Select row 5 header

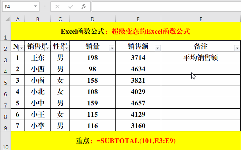[x=5, y=80]
